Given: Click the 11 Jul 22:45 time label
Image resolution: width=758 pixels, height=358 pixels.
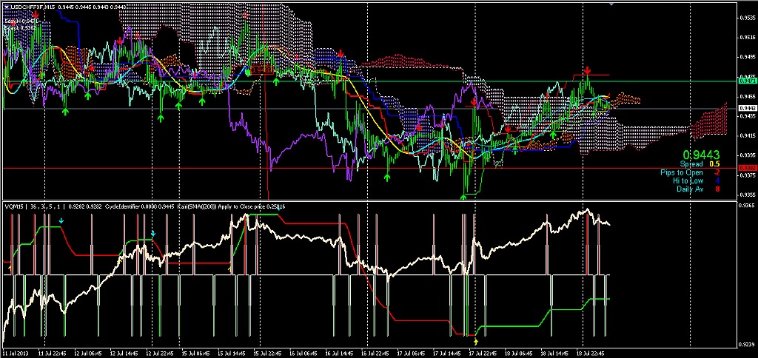Looking at the screenshot, I should click(x=53, y=353).
